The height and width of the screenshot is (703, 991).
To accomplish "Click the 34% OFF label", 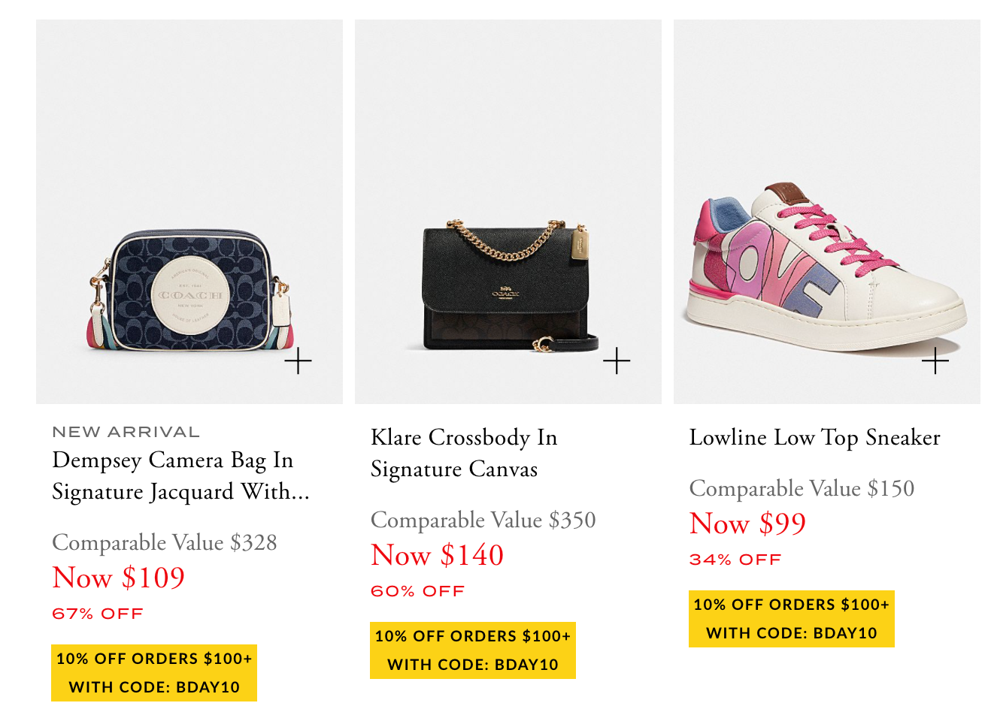I will [735, 560].
